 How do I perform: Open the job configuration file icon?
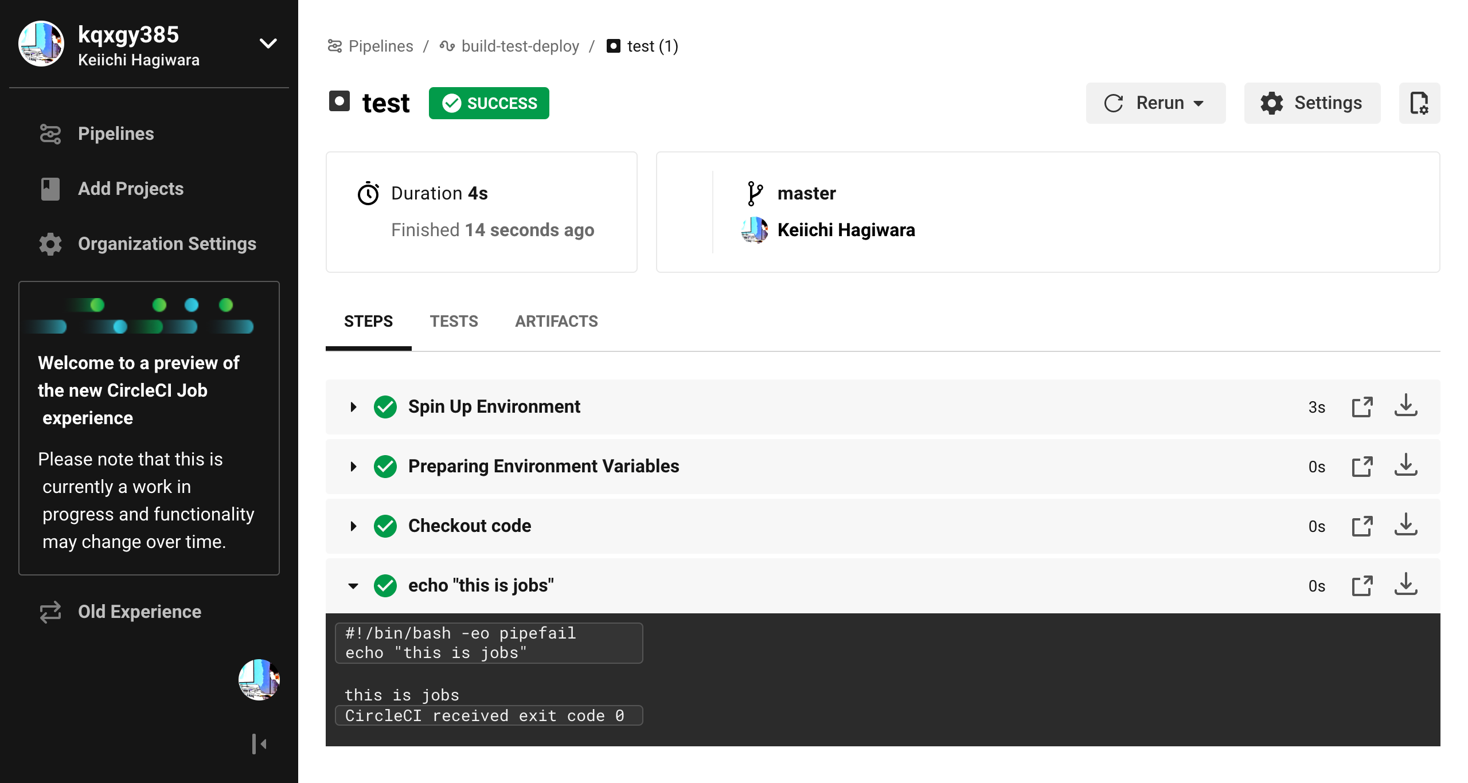(1420, 103)
